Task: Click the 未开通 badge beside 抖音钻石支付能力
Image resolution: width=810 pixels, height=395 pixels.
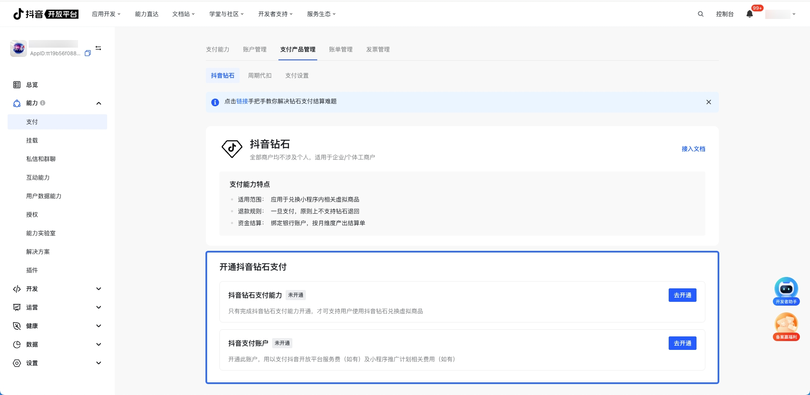Action: point(296,295)
